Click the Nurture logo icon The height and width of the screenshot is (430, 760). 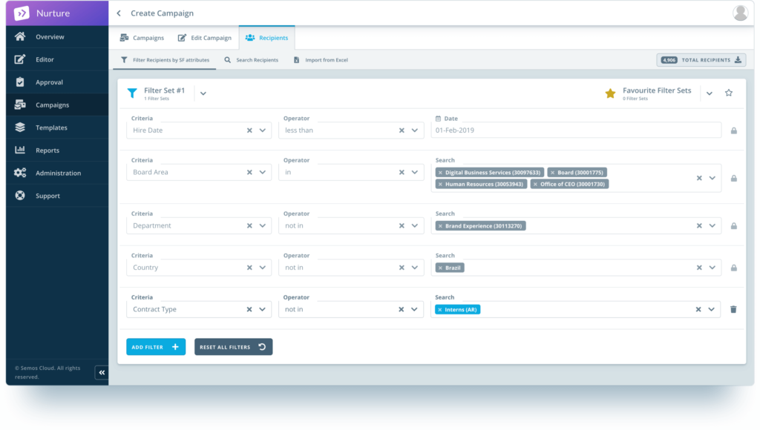22,13
